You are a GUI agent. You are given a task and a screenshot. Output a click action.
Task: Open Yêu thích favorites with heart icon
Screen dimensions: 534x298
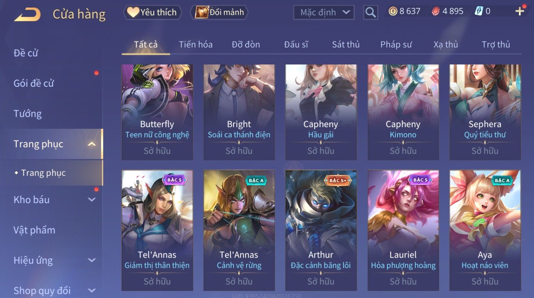coord(152,12)
